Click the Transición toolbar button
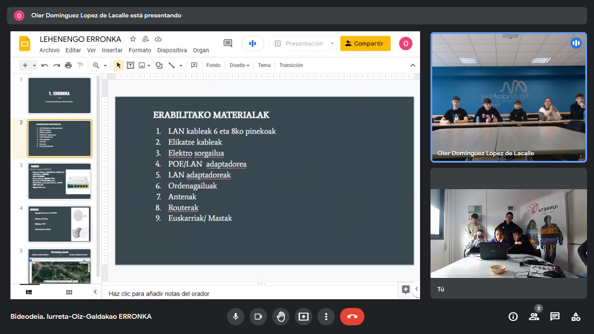This screenshot has height=334, width=594. [x=291, y=65]
